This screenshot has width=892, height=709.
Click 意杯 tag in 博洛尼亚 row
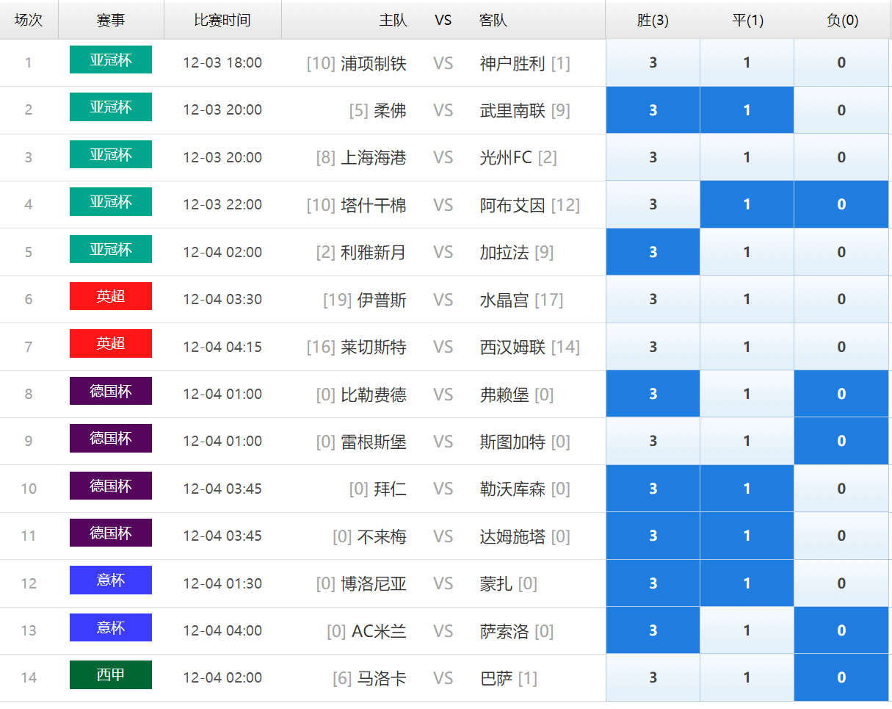[x=111, y=580]
